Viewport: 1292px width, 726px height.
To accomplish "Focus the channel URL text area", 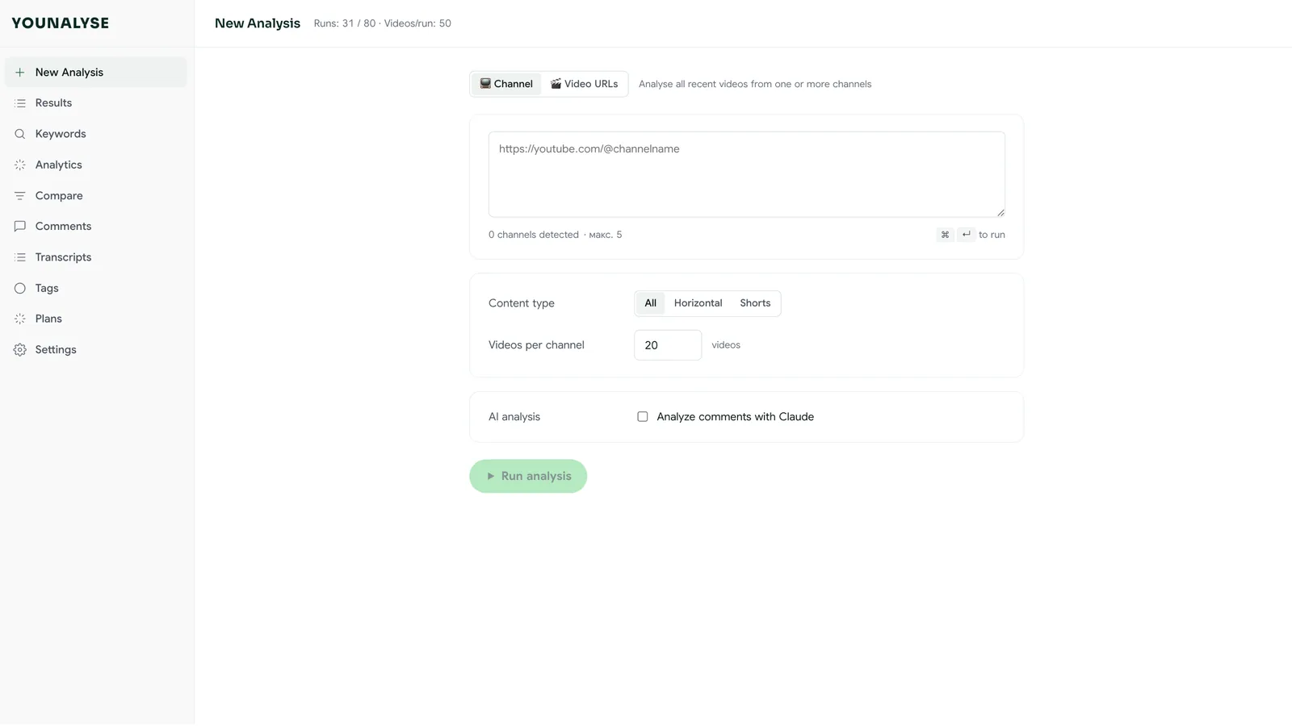I will [747, 174].
